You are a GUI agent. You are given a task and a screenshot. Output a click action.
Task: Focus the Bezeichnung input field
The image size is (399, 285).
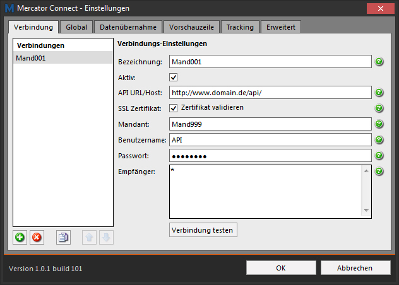270,62
